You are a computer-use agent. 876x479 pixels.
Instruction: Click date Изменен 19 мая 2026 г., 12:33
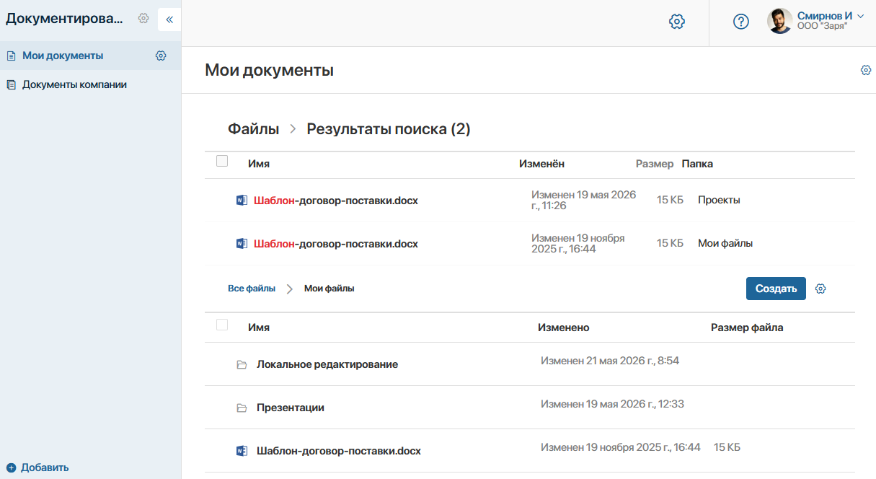[x=612, y=403]
